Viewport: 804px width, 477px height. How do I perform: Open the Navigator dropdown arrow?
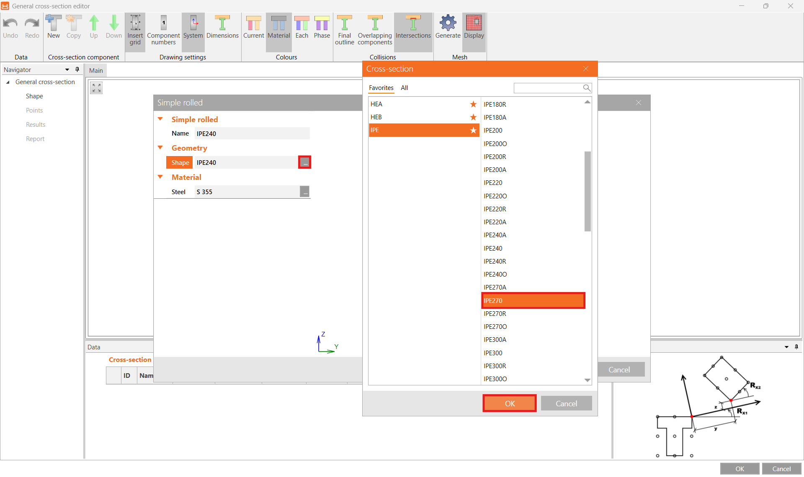click(67, 70)
